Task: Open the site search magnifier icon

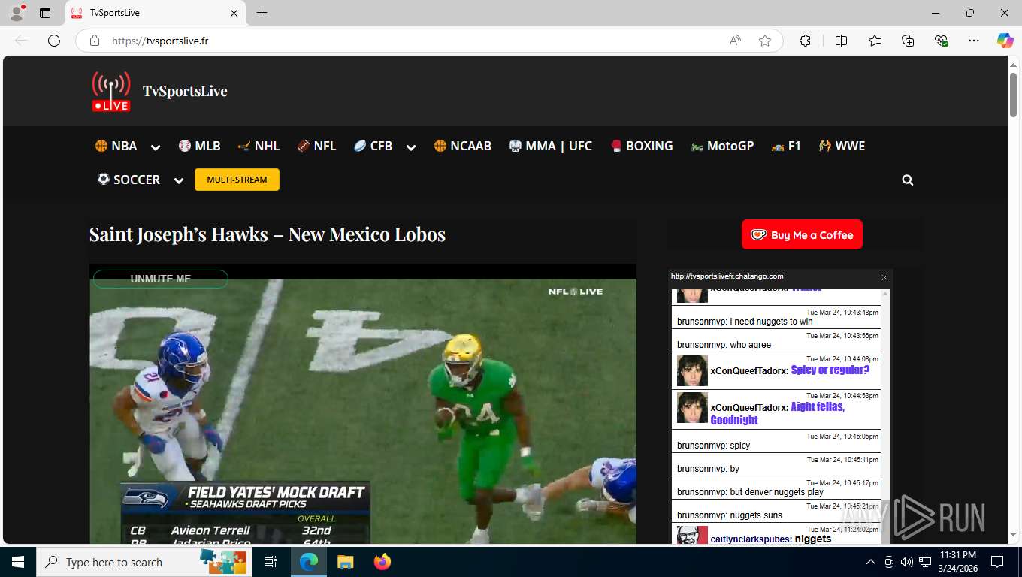Action: coord(908,180)
